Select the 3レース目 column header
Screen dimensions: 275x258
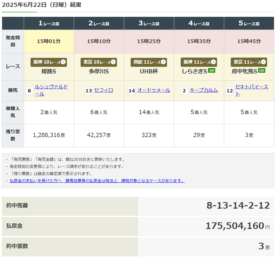[x=149, y=23]
